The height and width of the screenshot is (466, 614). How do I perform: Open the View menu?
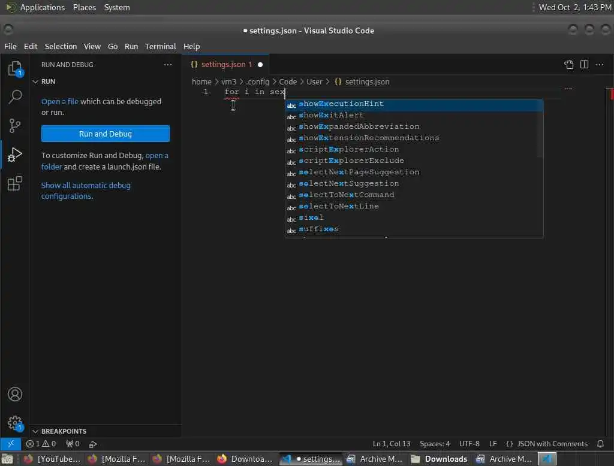click(92, 46)
